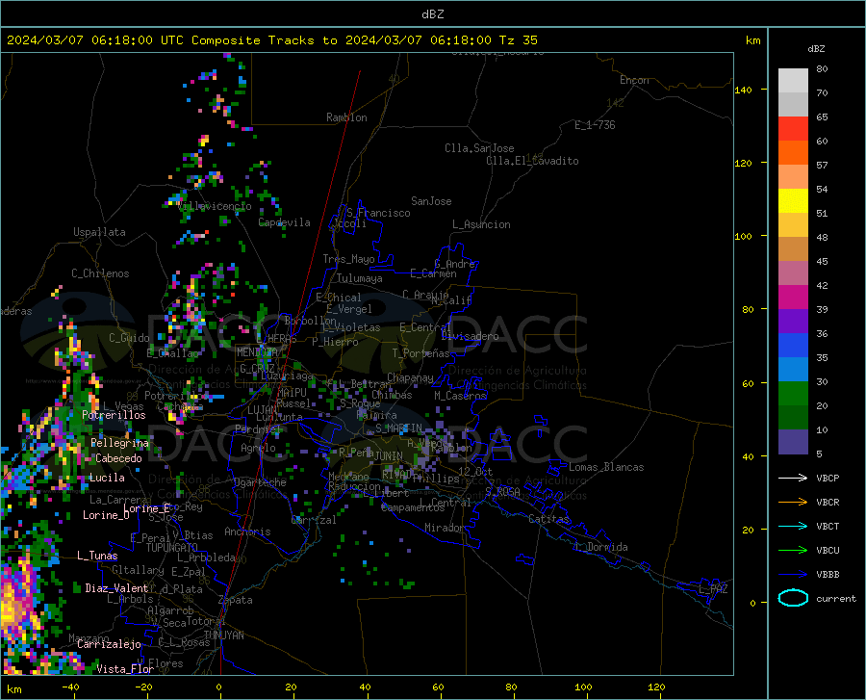Viewport: 866px width, 700px height.
Task: Click the cyan 'current' ellipse legend icon
Action: point(793,598)
